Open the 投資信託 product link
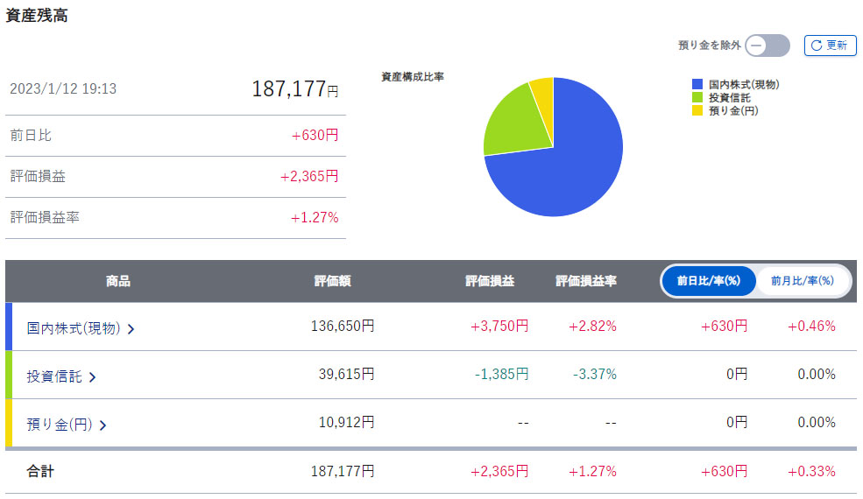This screenshot has height=499, width=863. [54, 376]
